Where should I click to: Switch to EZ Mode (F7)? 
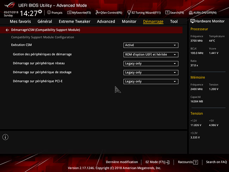[157, 162]
